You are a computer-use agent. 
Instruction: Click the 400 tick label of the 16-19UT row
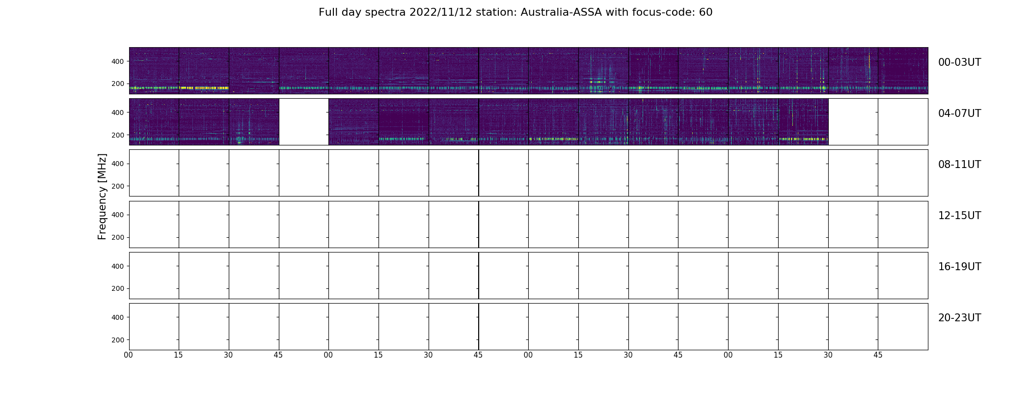point(118,266)
